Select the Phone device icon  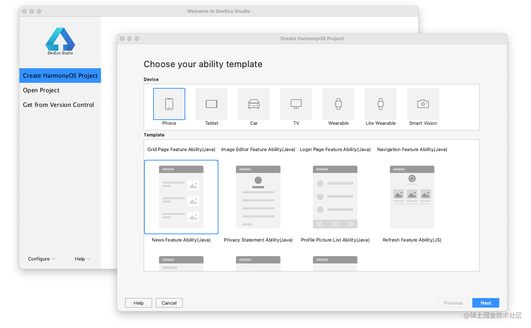coord(169,104)
